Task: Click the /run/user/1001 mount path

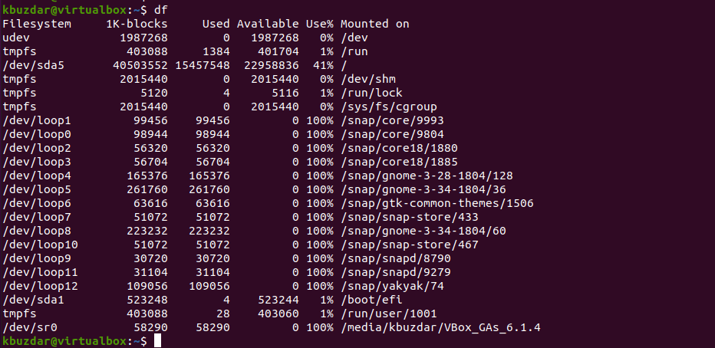Action: tap(388, 314)
